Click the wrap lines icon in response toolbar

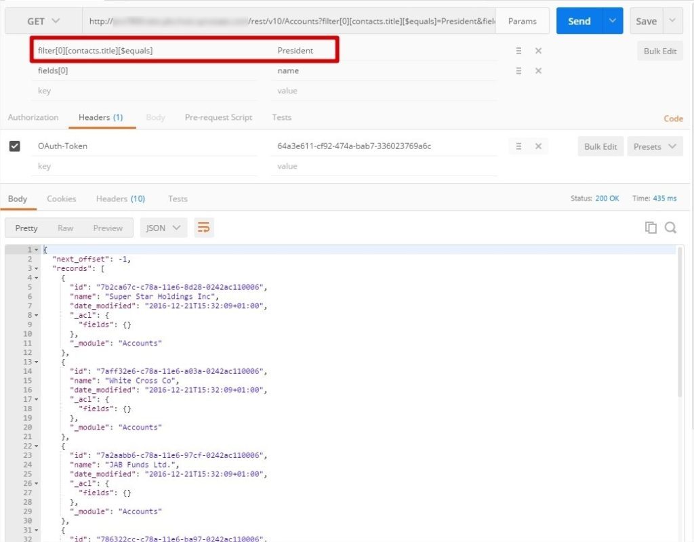[203, 228]
